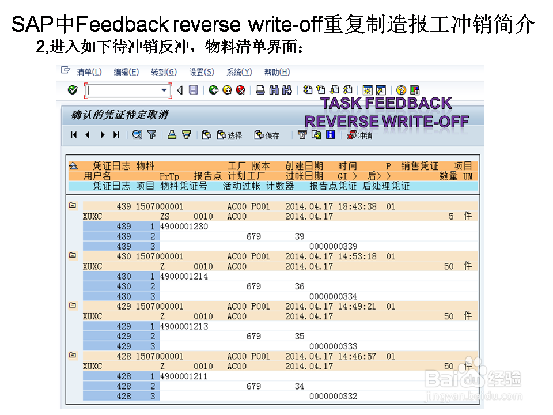
Task: Go to previous entry with left arrow
Action: coord(88,135)
